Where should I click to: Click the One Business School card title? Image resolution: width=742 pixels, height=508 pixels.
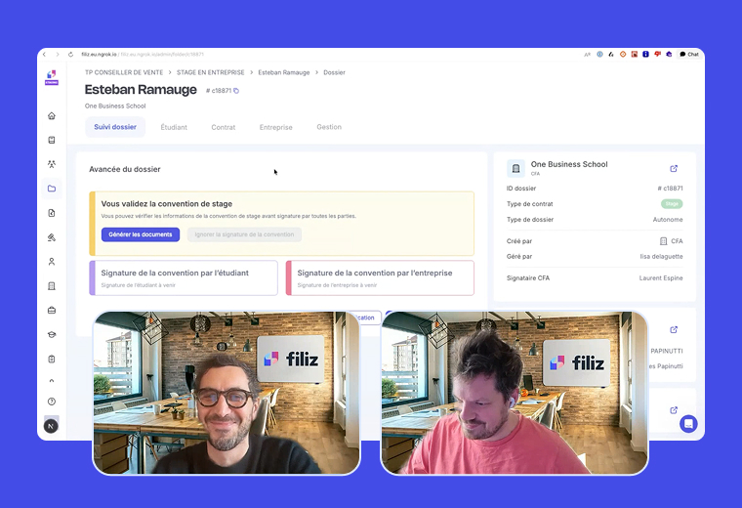(569, 164)
